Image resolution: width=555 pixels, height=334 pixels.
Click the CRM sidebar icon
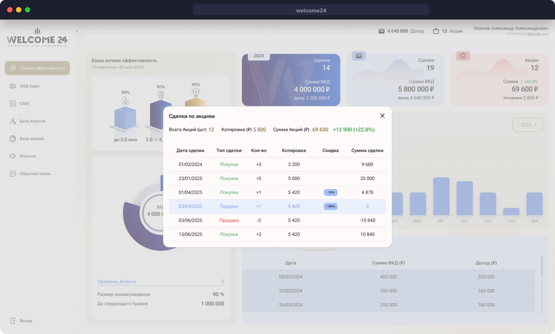tap(13, 103)
